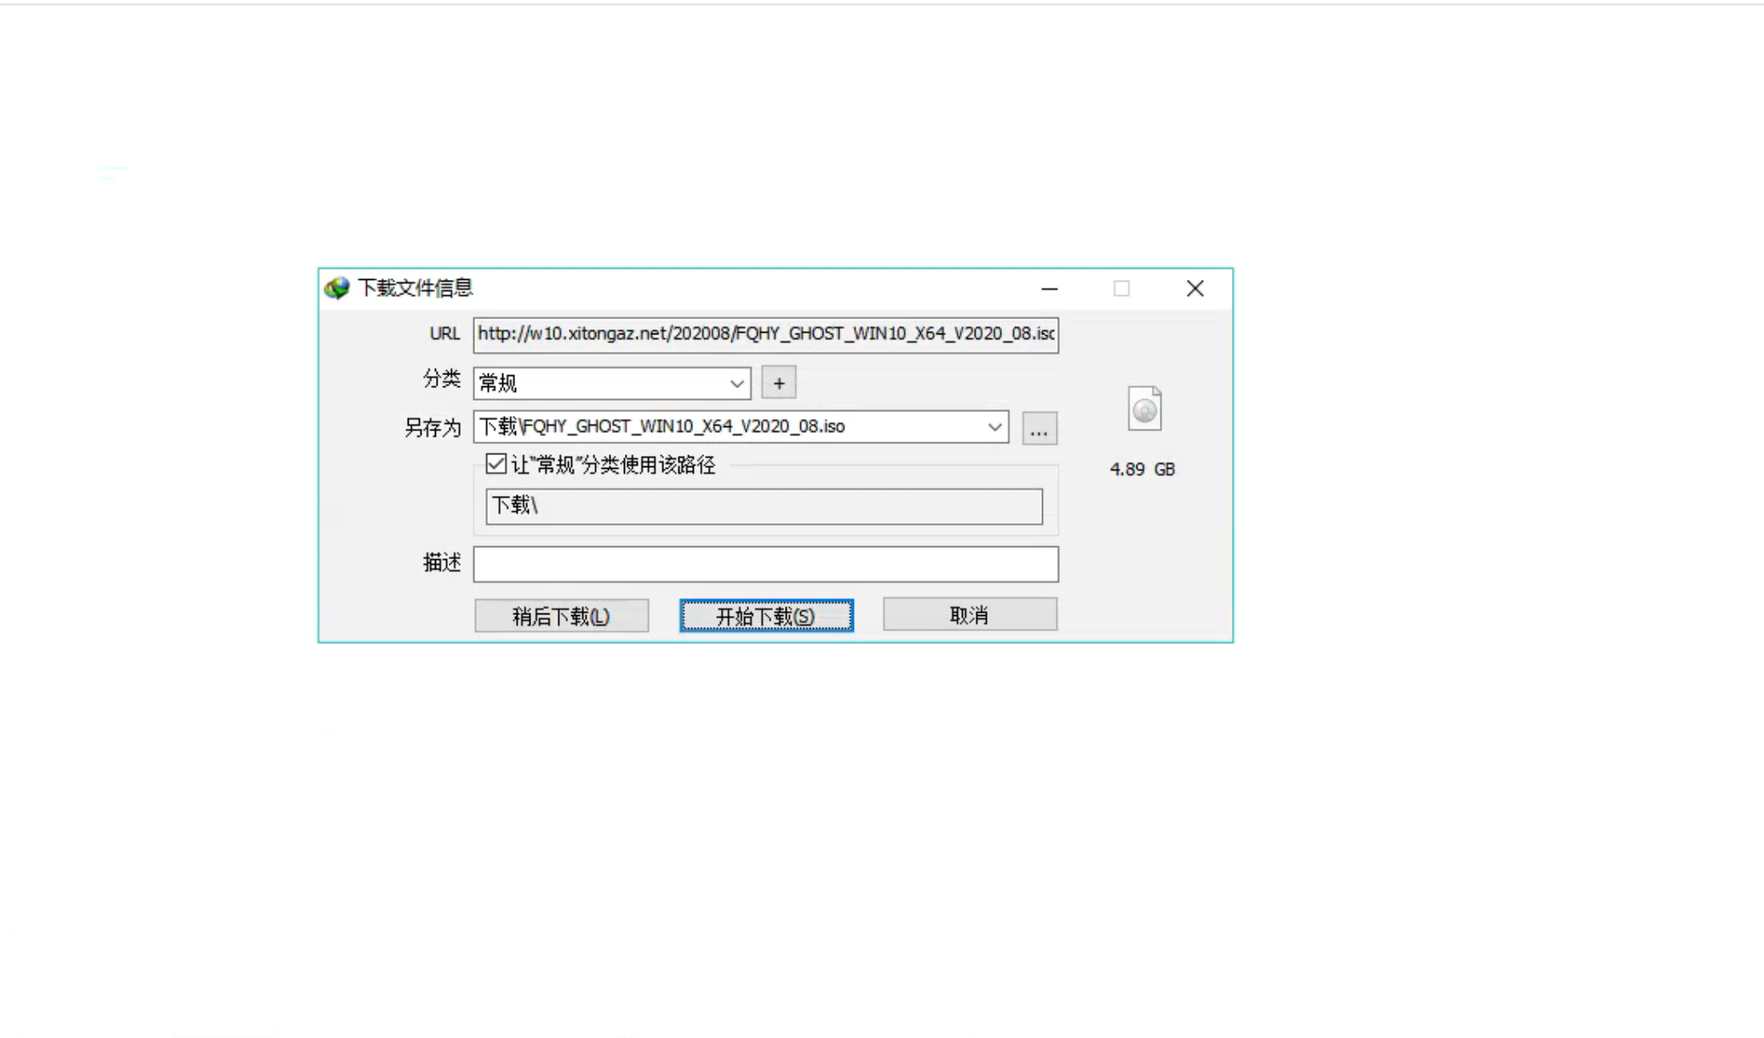1764x1038 pixels.
Task: Click the ISO disc file icon
Action: click(x=1144, y=408)
